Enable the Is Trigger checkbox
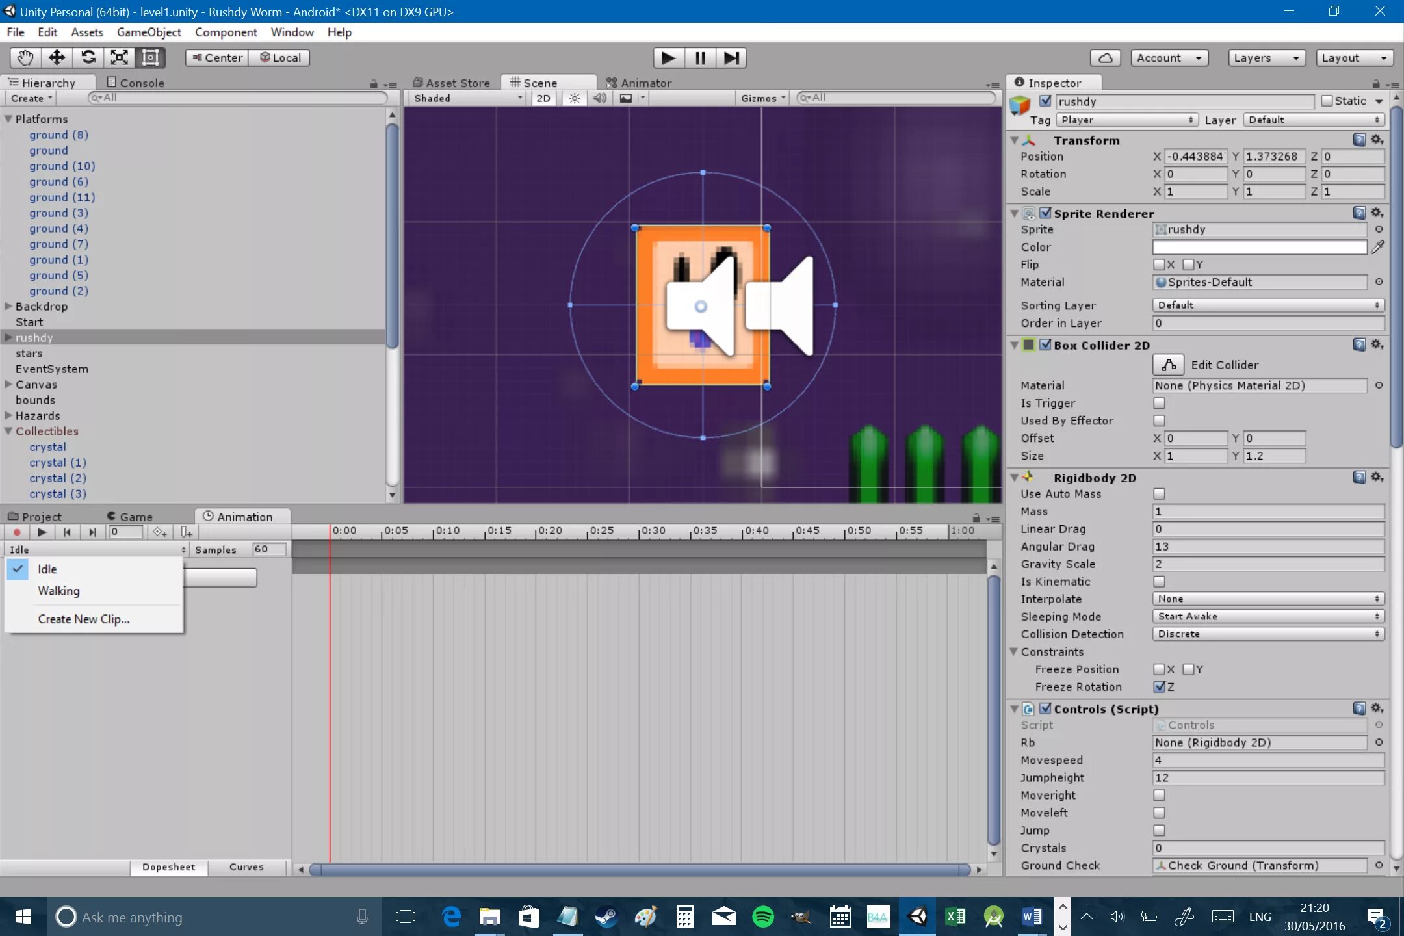Screen dimensions: 1404x936 point(1159,403)
